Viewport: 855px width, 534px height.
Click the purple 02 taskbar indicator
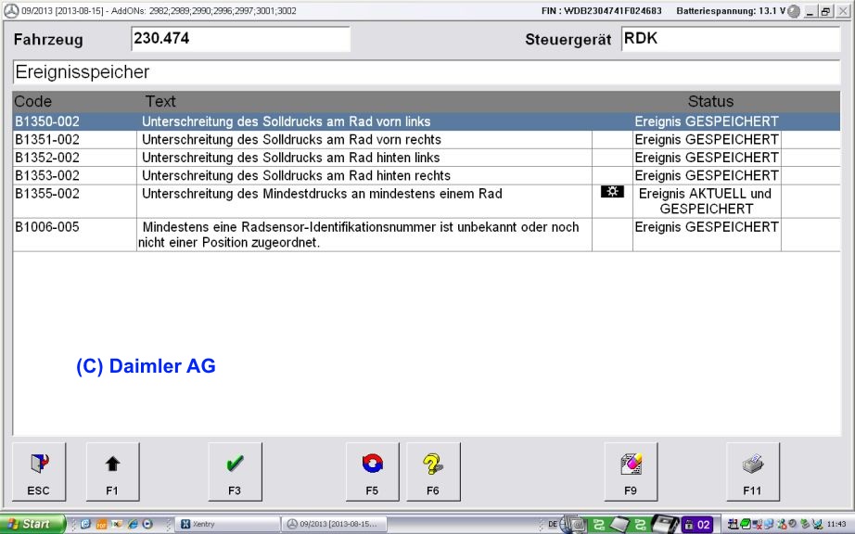[x=697, y=524]
